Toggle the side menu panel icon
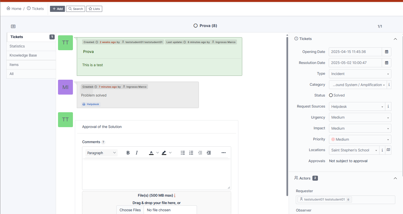403x214 pixels. coord(13,26)
